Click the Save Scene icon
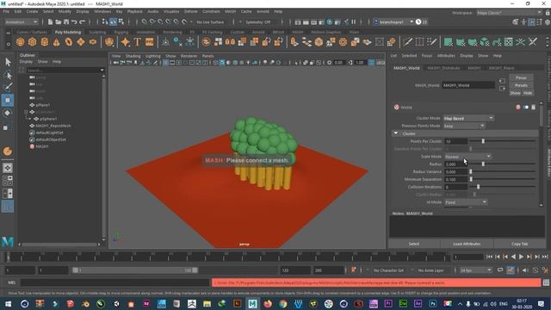Screen dimensions: 551x310 (x=66, y=22)
